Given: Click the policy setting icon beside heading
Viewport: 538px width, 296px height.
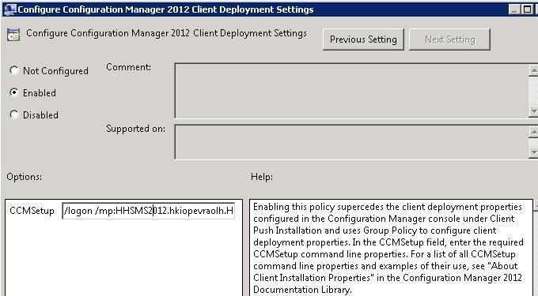Looking at the screenshot, I should click(x=13, y=35).
